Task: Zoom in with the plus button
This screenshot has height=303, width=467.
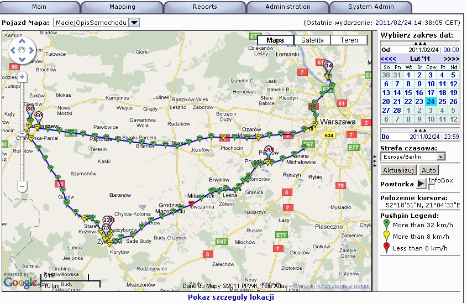Action: (22, 77)
